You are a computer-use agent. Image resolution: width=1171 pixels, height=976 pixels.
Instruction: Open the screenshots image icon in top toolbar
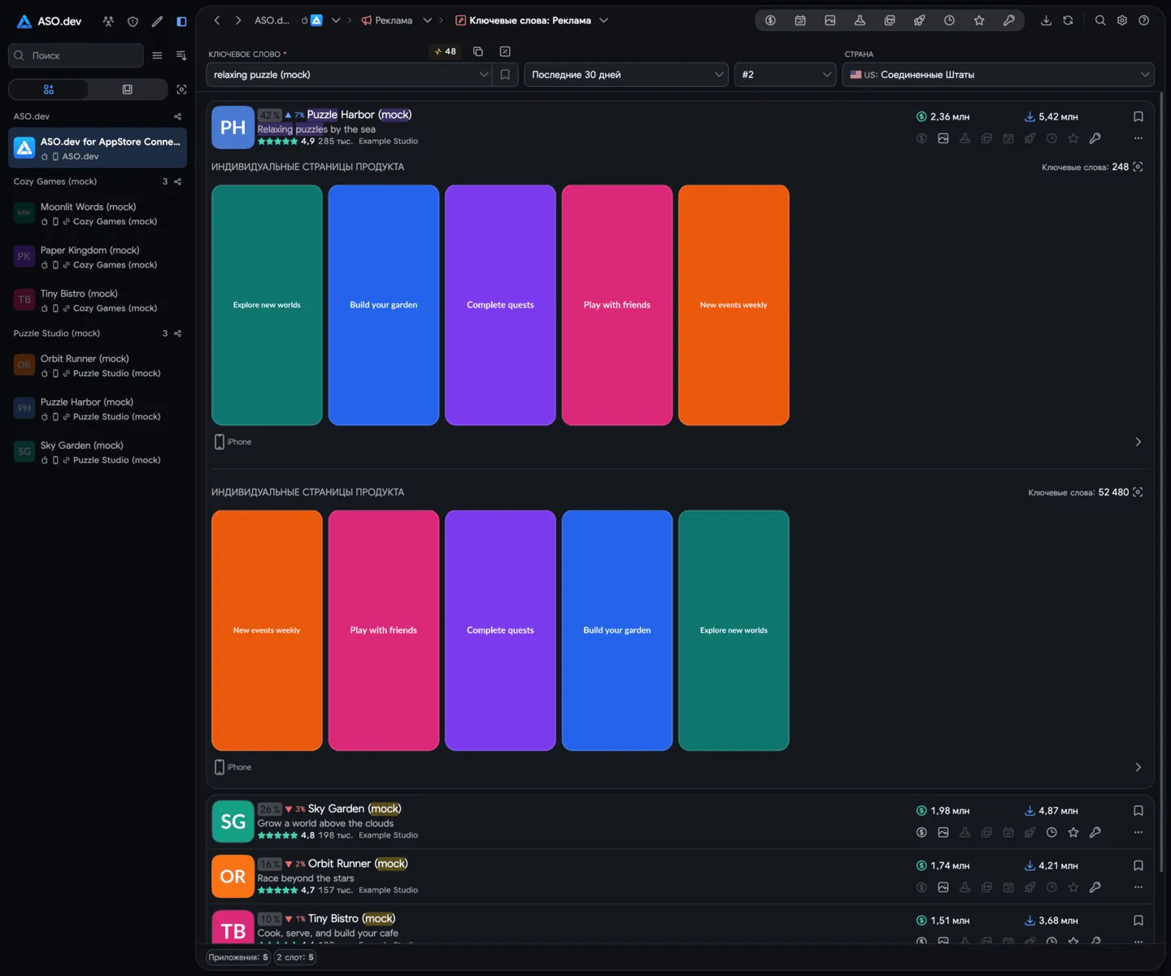830,20
